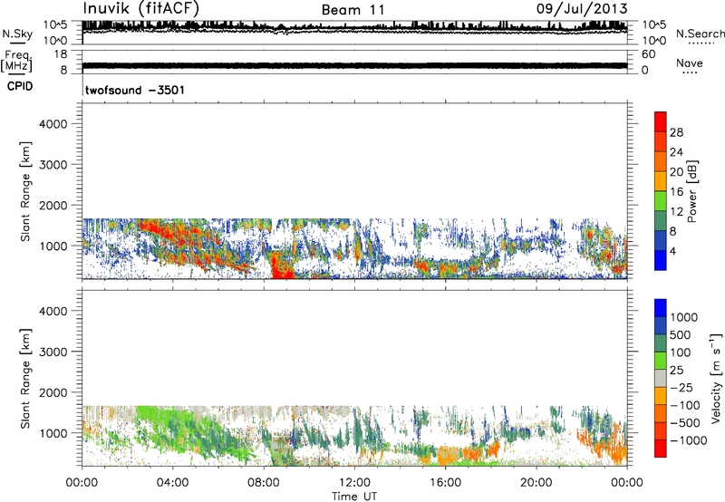Click the '3000' tick of velocity panel
725x502 pixels.
[53, 352]
